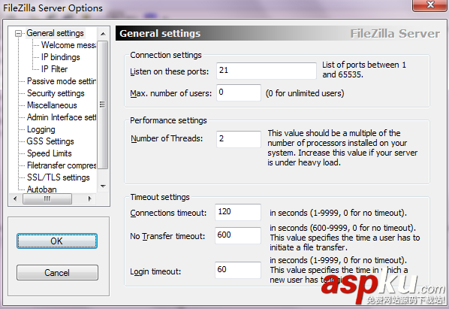Open the IP Filter page
This screenshot has height=309, width=449.
54,69
